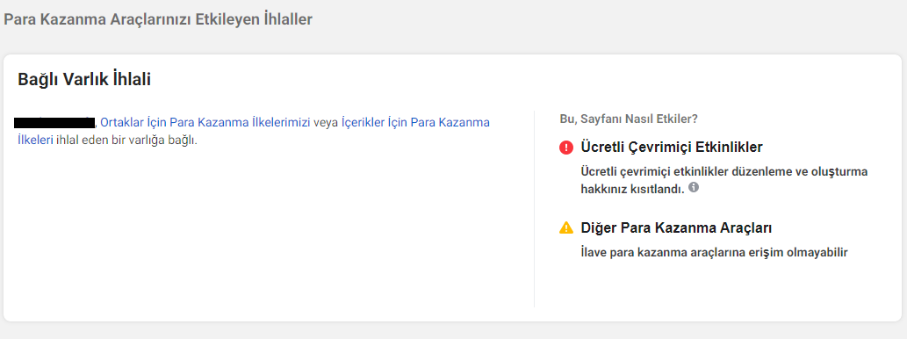Click the red exclamation icon beside Ücretli Çevrimiçi Etkinlikler
This screenshot has width=907, height=339.
pyautogui.click(x=565, y=148)
